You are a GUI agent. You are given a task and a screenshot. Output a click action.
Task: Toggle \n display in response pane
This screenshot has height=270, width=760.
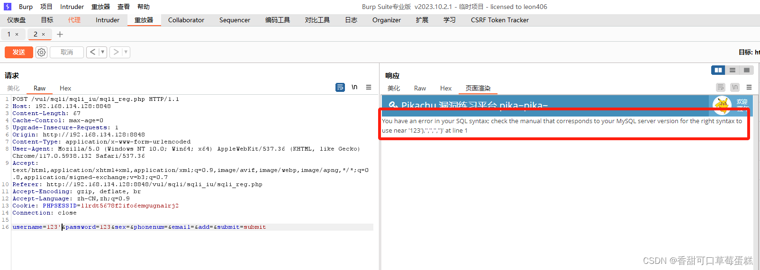[735, 88]
